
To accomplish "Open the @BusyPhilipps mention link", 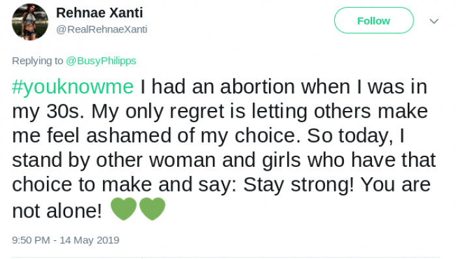I will click(101, 61).
